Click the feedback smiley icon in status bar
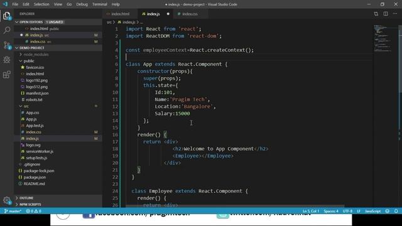This screenshot has height=226, width=402. (x=387, y=211)
